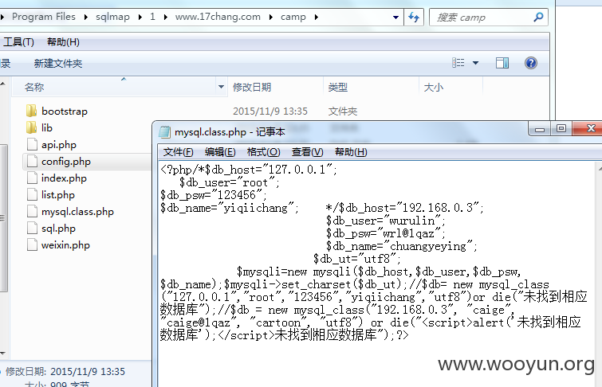The width and height of the screenshot is (602, 387).
Task: Select the index.php file name
Action: pos(64,178)
